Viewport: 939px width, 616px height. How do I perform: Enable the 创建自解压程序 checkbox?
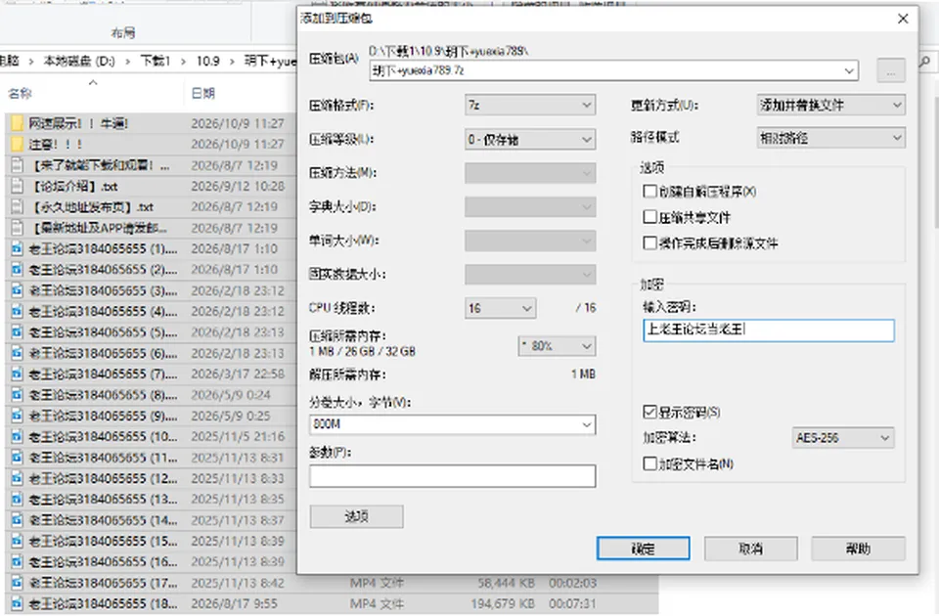[649, 191]
